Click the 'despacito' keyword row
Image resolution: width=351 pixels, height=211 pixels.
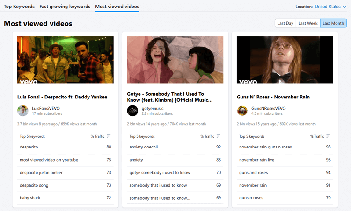point(66,147)
